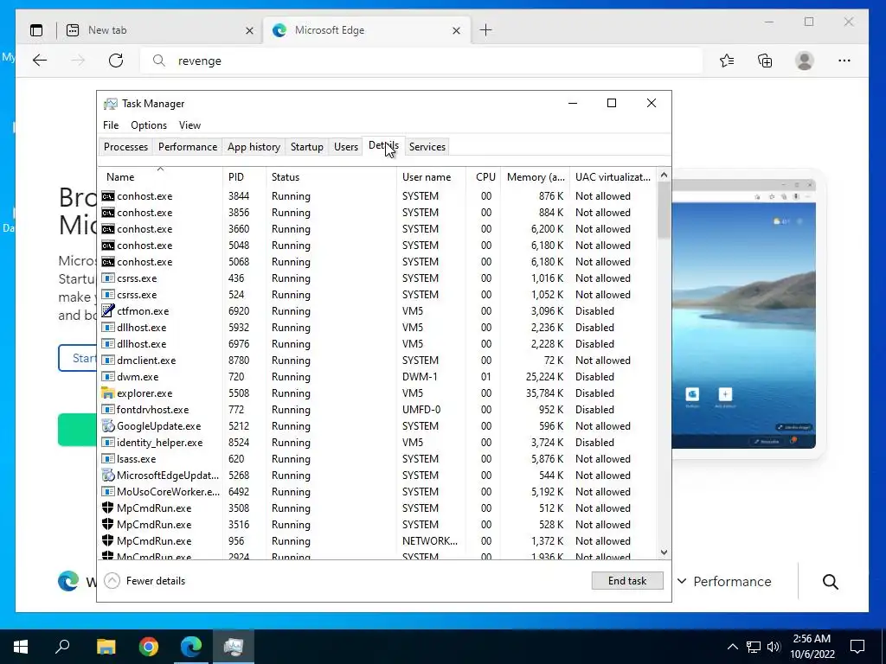Click Task Manager taskbar icon
Screen dimensions: 886x664
(234, 647)
